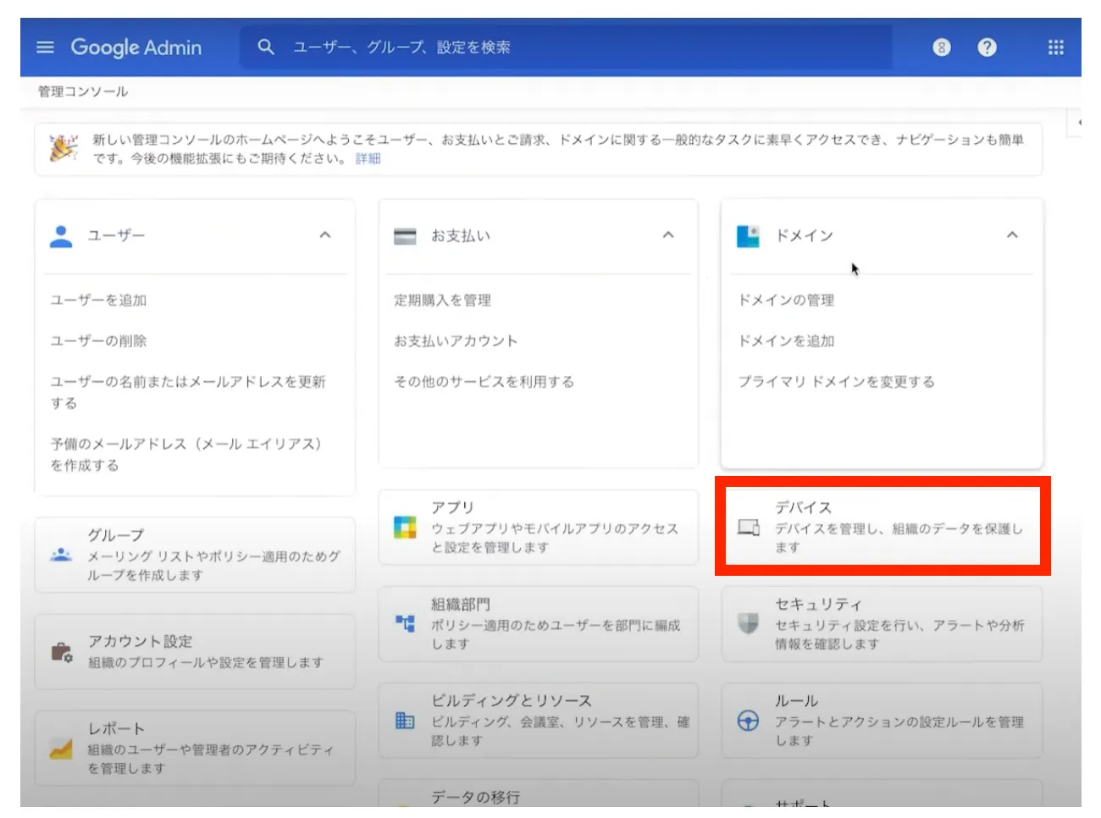Open 定期購入を管理
The height and width of the screenshot is (818, 1101).
pyautogui.click(x=442, y=300)
